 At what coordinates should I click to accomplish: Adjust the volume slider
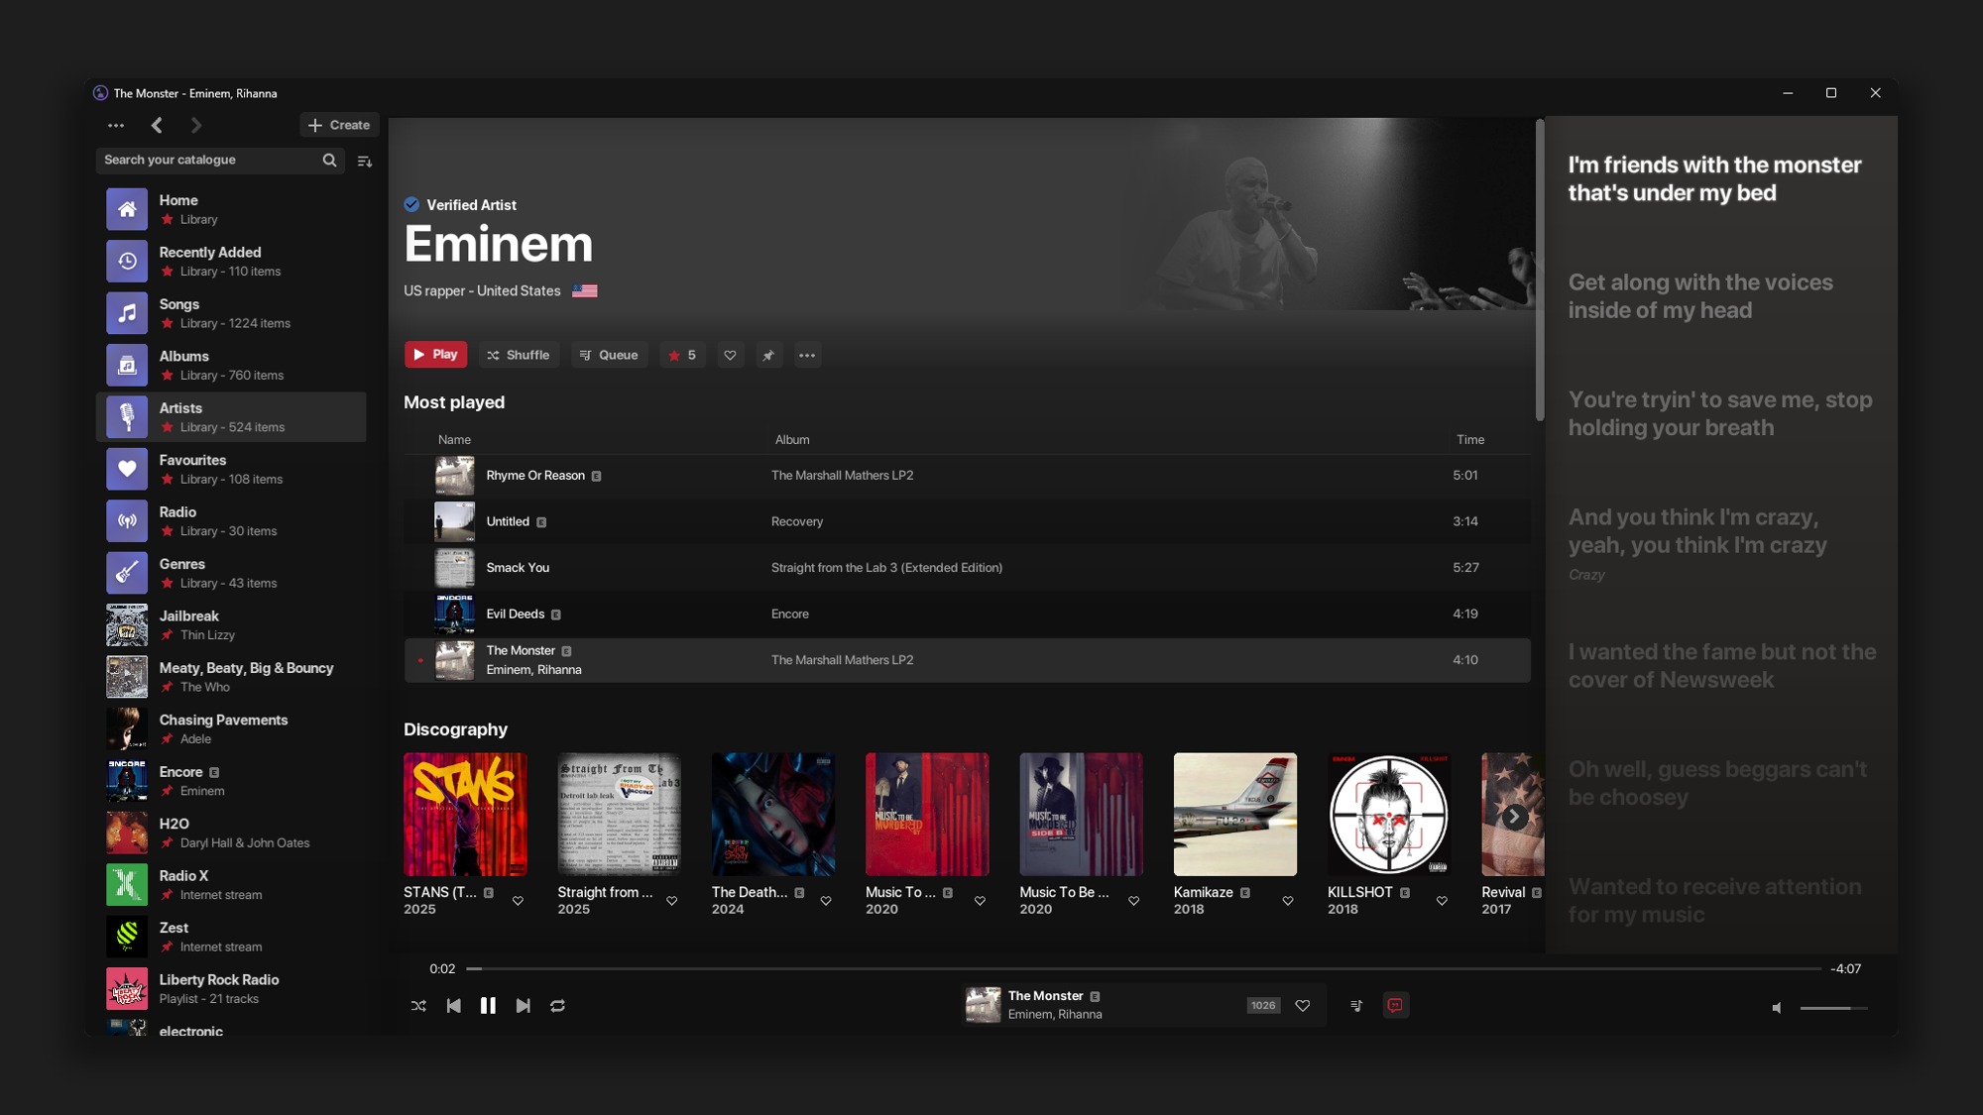(1833, 1008)
